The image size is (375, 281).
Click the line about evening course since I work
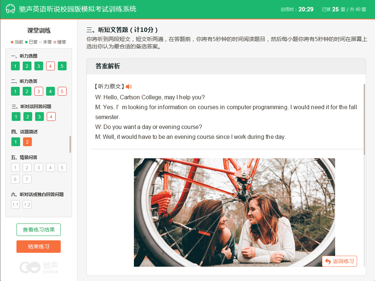(x=190, y=137)
